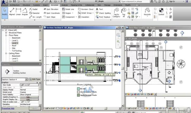Switch to the Analyze ribbon tab
The image size is (191, 113).
tap(65, 5)
